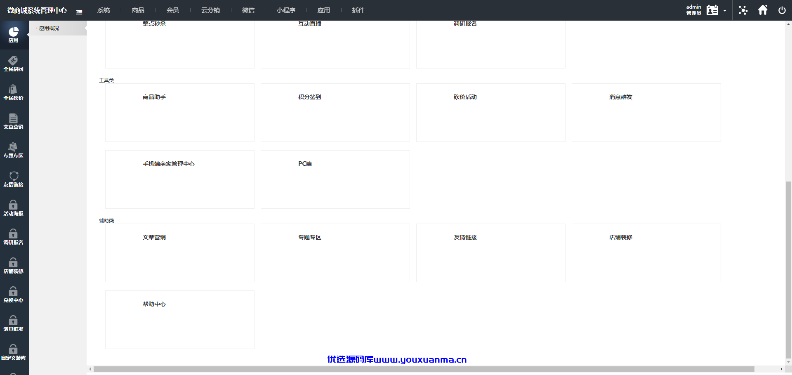This screenshot has height=375, width=792.
Task: Open 专题专区 sidebar icon
Action: (x=14, y=151)
